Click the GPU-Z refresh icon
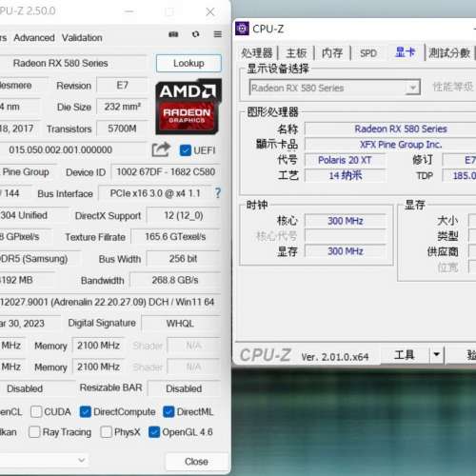This screenshot has height=476, width=476. 196,34
